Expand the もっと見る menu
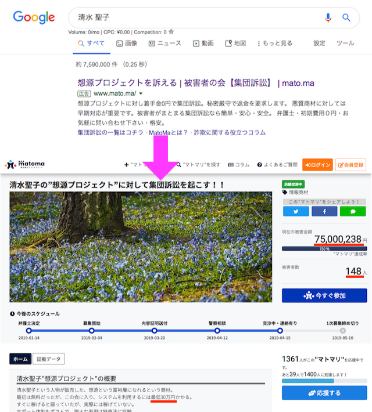The width and height of the screenshot is (372, 412). pos(275,44)
